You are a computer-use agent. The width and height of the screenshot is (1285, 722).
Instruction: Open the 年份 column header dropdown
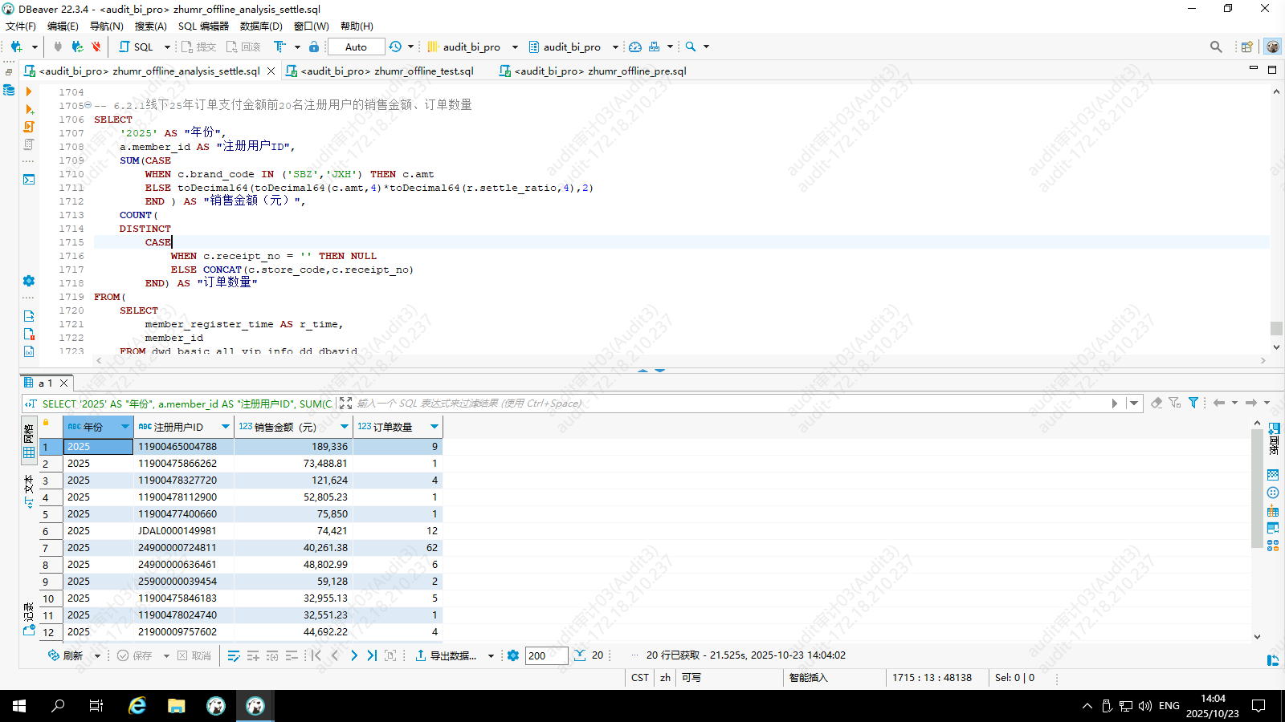(x=124, y=427)
